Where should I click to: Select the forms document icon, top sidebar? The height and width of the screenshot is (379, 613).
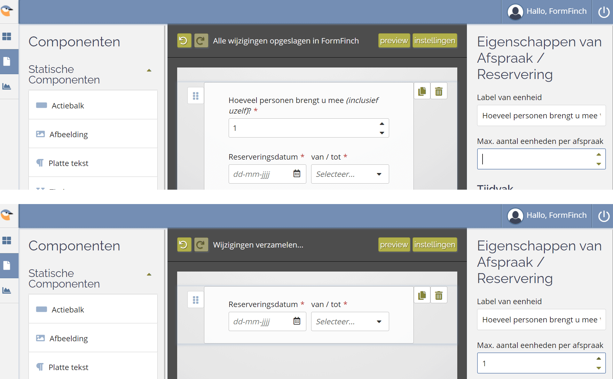pos(7,61)
